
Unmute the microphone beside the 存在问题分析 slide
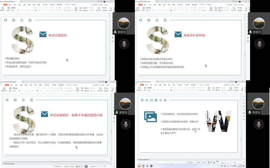coord(259,124)
